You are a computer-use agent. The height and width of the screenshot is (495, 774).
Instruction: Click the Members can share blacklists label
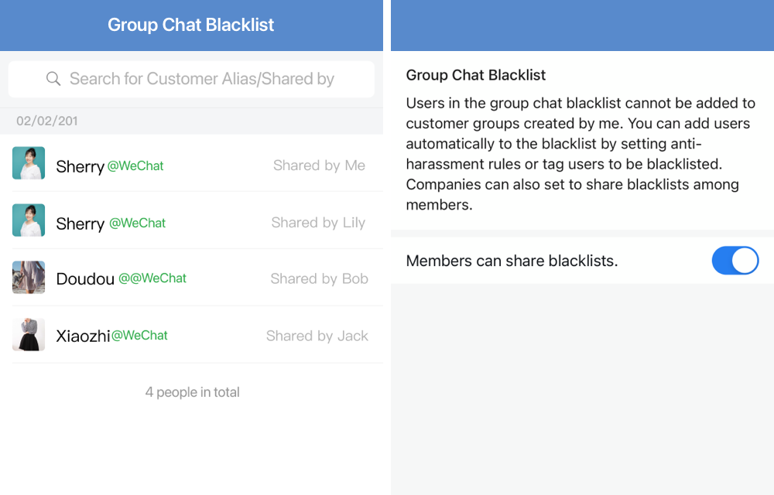click(512, 261)
